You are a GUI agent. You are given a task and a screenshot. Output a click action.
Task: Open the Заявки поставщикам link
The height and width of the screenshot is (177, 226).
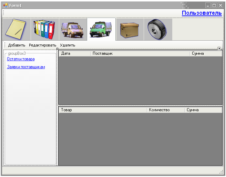pyautogui.click(x=26, y=67)
